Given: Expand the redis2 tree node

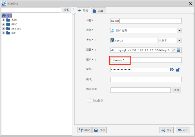Looking at the screenshot, I should (x=3, y=29).
